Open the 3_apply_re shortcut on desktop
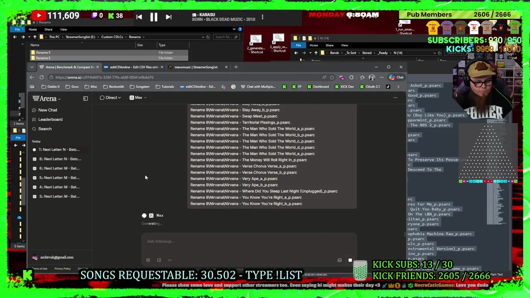530x298 pixels. click(279, 43)
